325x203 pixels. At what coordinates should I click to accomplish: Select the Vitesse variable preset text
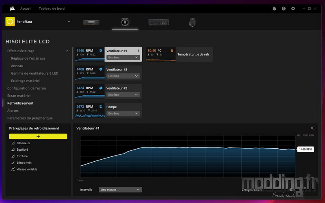27,169
